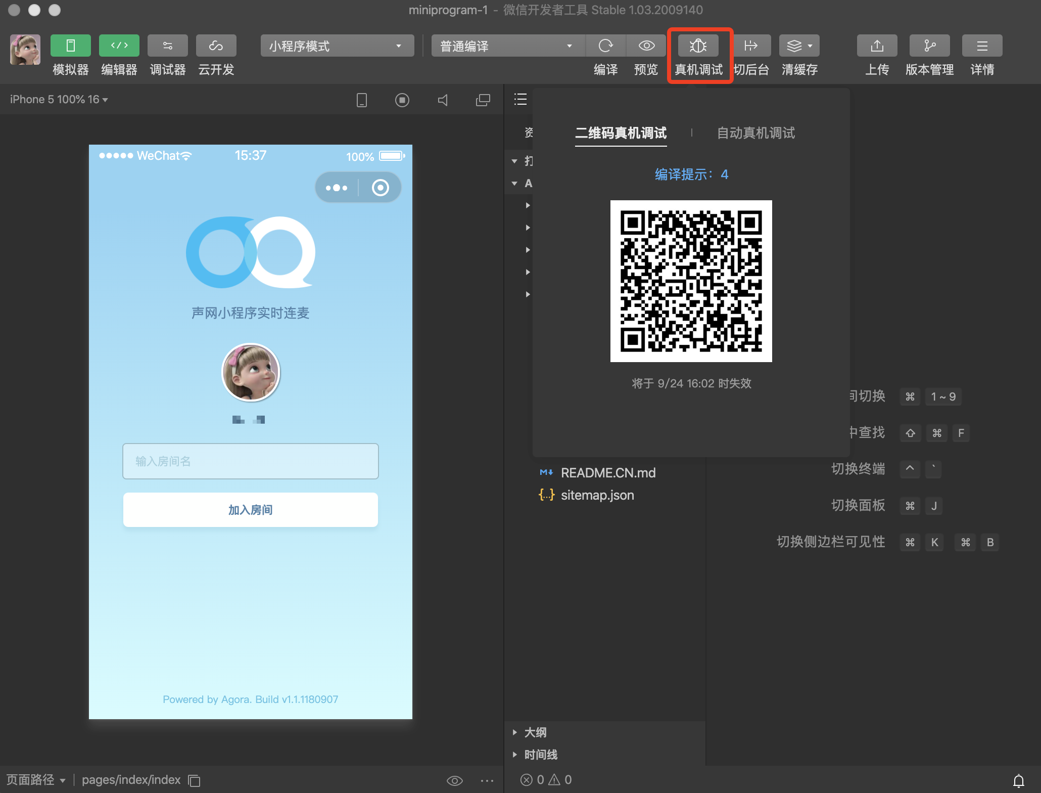Switch to 二维码真机调试 tab
This screenshot has height=793, width=1041.
pos(621,133)
